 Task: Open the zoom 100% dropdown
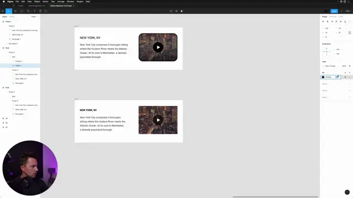(x=348, y=11)
